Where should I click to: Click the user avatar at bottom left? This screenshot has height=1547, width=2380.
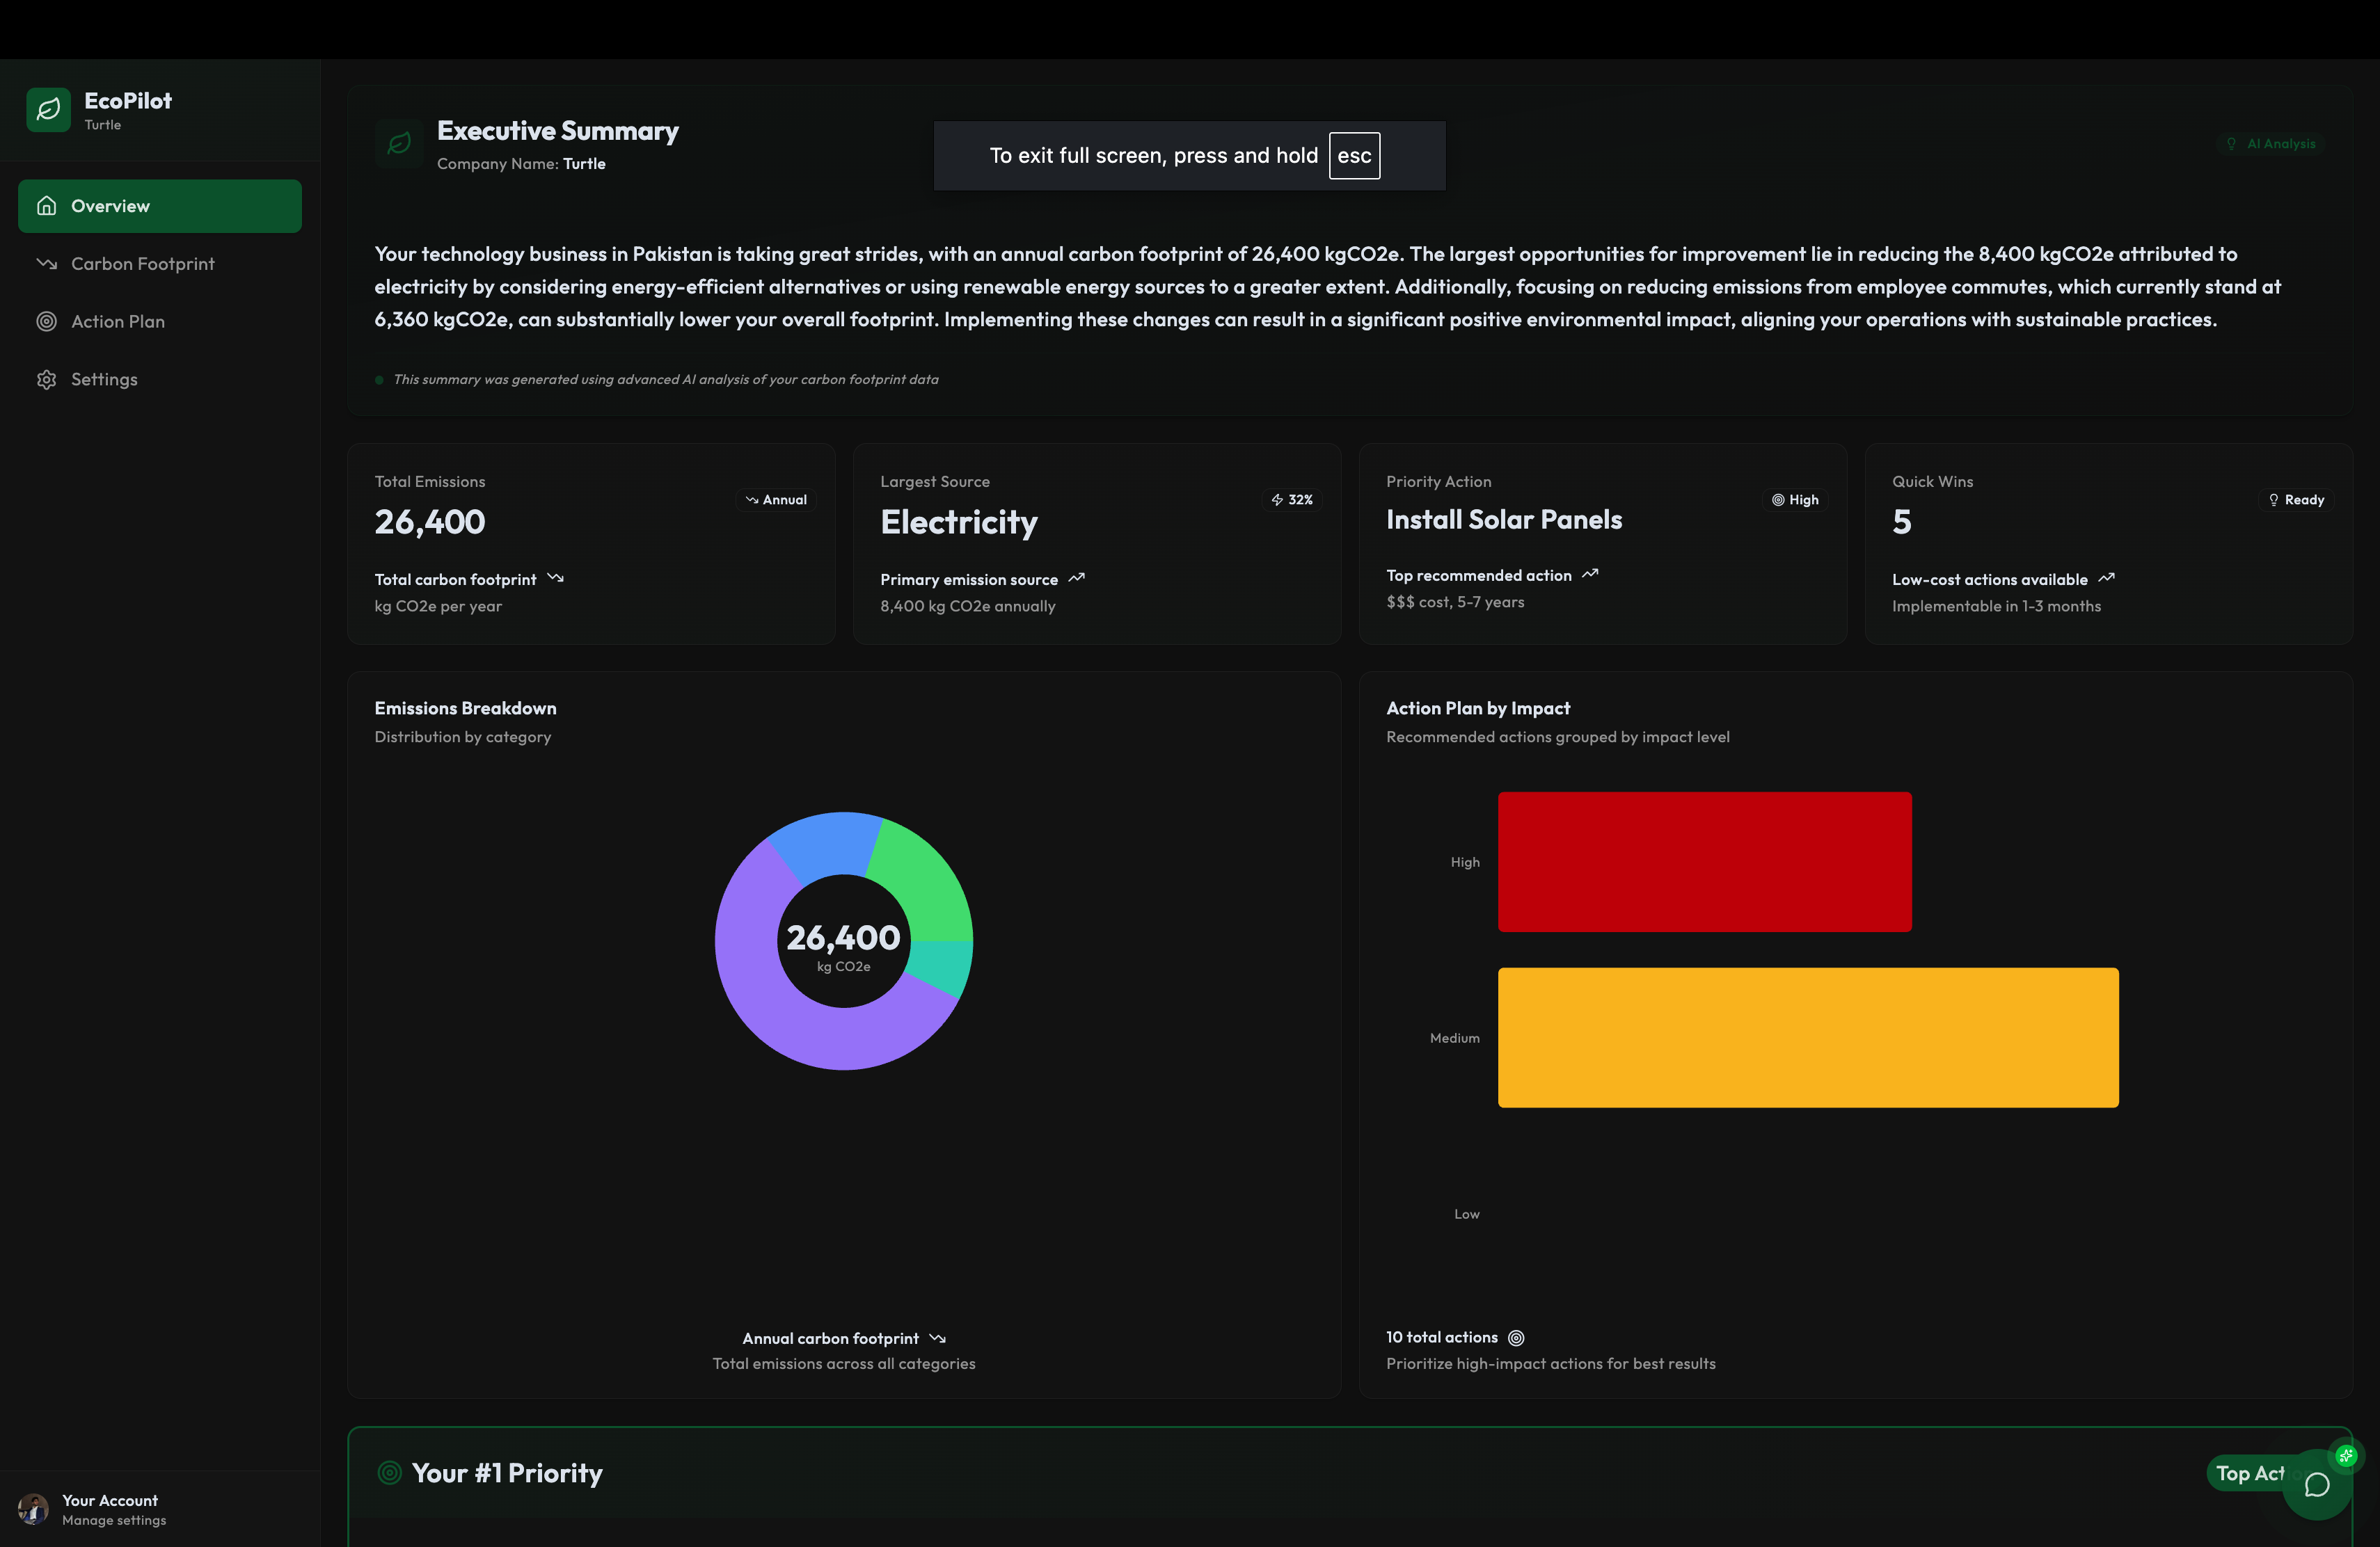33,1509
